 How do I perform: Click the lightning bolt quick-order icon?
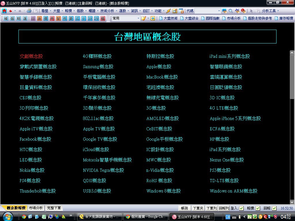point(168,11)
